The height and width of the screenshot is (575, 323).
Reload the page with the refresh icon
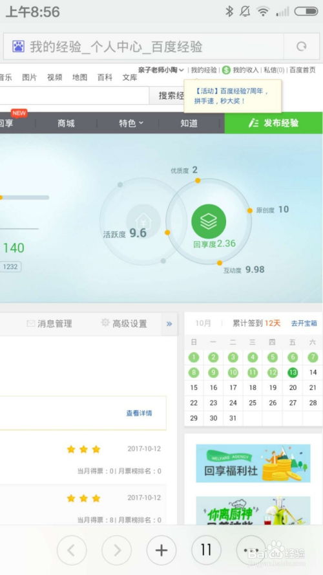[302, 46]
